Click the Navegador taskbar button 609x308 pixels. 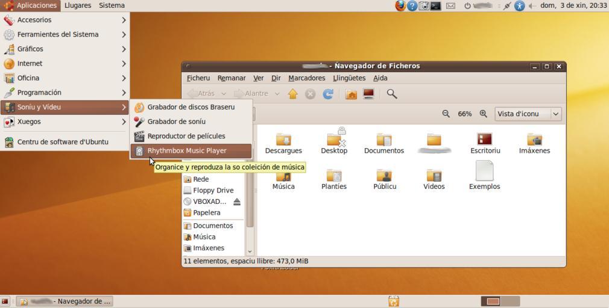coord(65,301)
